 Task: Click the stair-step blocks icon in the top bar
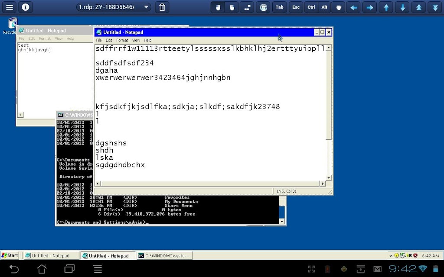point(247,7)
